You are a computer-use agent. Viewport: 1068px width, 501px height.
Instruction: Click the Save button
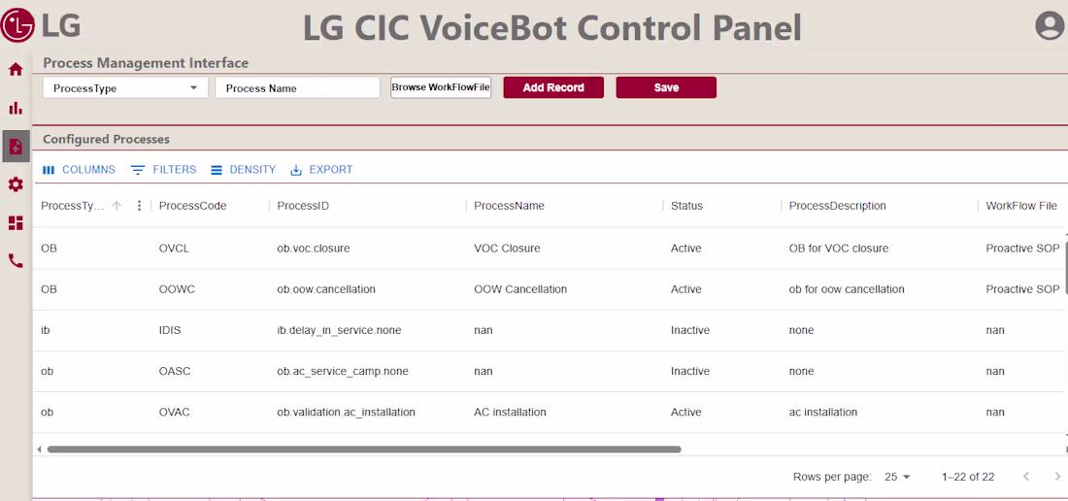(666, 87)
